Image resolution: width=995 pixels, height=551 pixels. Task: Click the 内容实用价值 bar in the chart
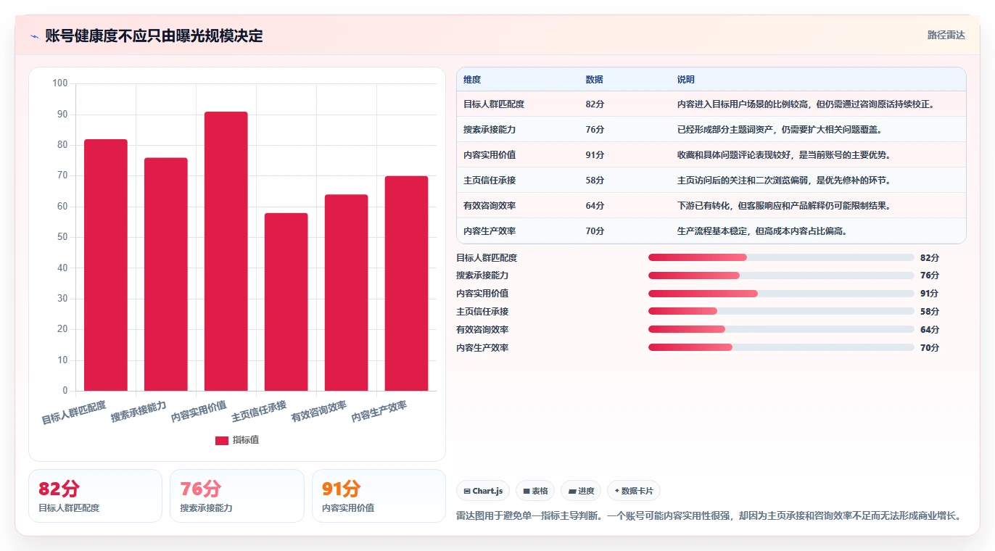click(x=226, y=252)
